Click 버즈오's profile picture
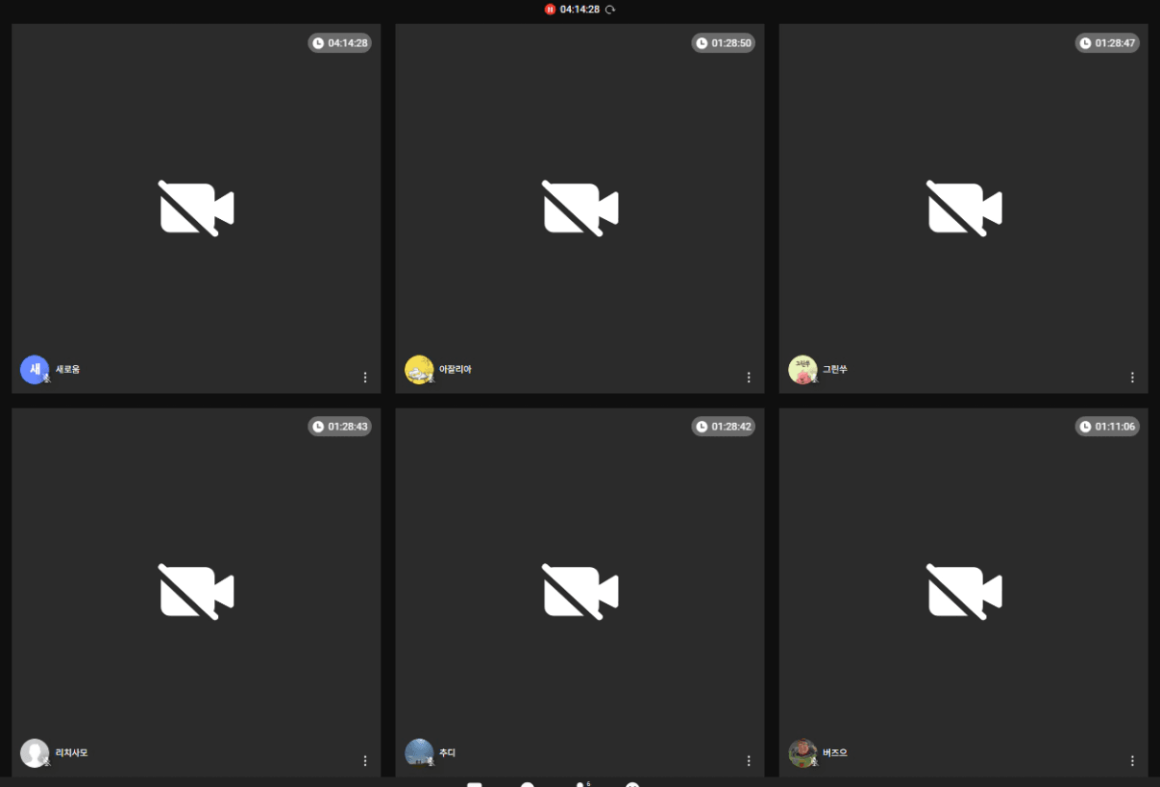Viewport: 1160px width, 787px height. [x=802, y=753]
